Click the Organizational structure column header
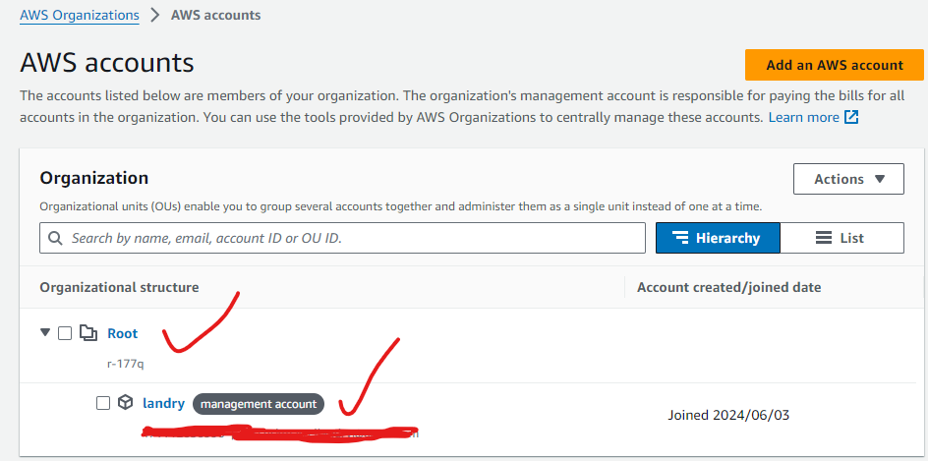 pos(119,287)
